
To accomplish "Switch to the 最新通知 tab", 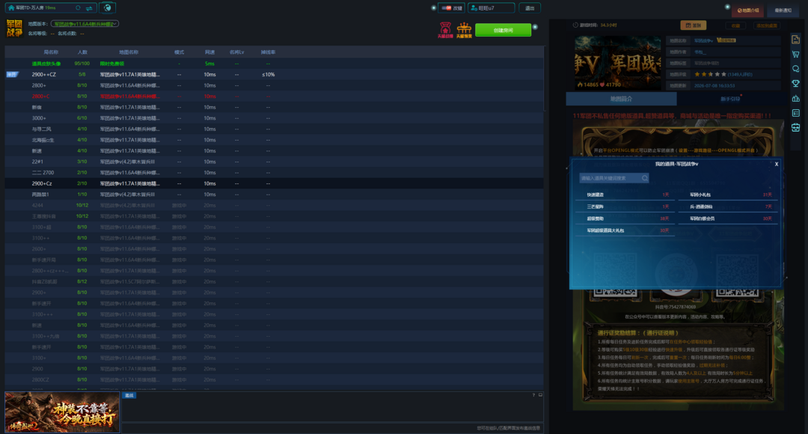I will (x=783, y=10).
